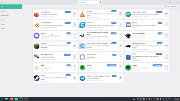Open the 'signal-desktop' title
180x101 pixels.
[x=91, y=55]
